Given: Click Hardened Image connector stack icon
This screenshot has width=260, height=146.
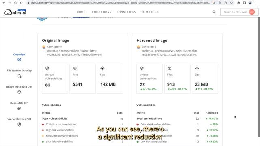Looking at the screenshot, I should [x=139, y=47].
